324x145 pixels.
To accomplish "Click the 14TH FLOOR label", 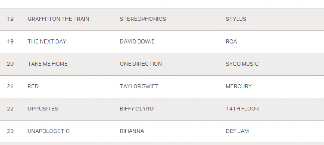I will (242, 109).
